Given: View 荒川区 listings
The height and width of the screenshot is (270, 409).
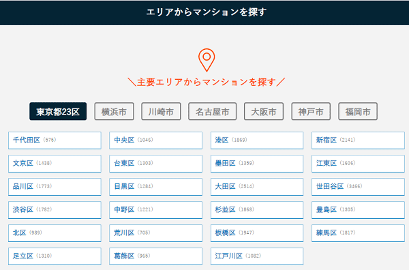Looking at the screenshot, I should coord(155,233).
